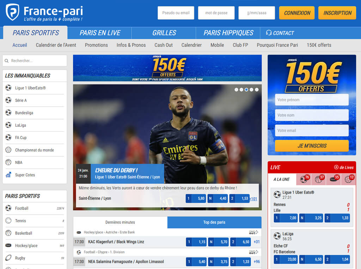Image resolution: width=361 pixels, height=269 pixels.
Task: Show first carousel slide via dot
Action: (236, 90)
